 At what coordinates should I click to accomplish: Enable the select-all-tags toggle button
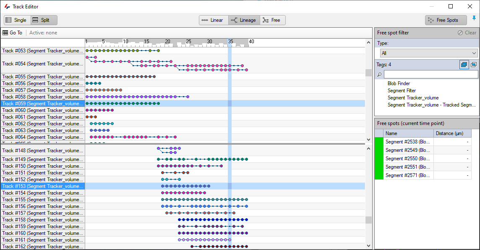pyautogui.click(x=464, y=64)
